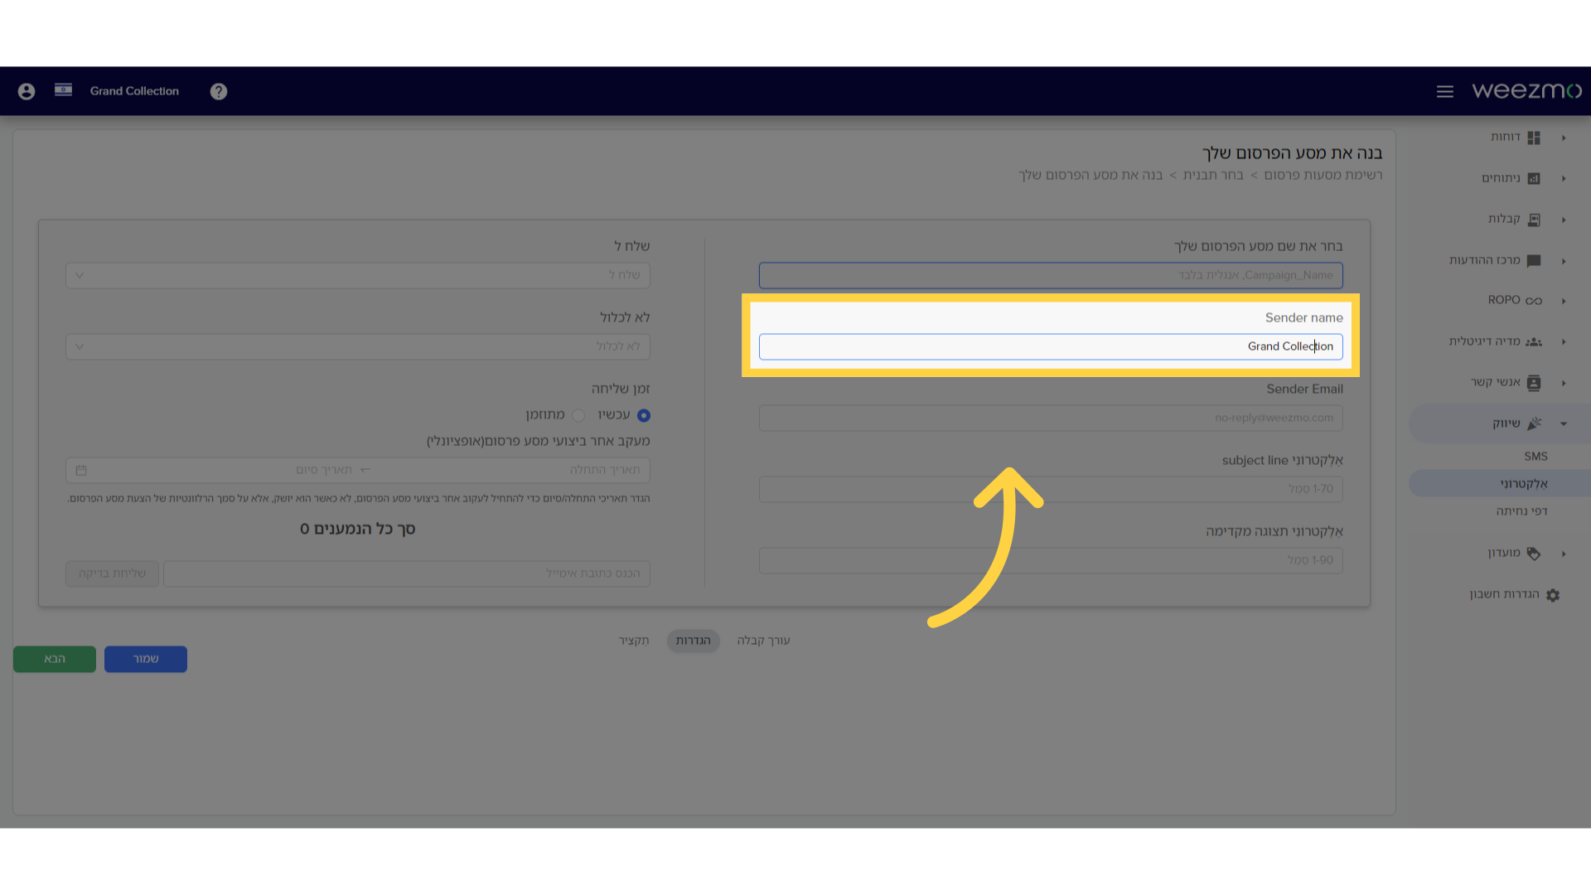Click the subject line input field
This screenshot has height=895, width=1591.
1051,489
